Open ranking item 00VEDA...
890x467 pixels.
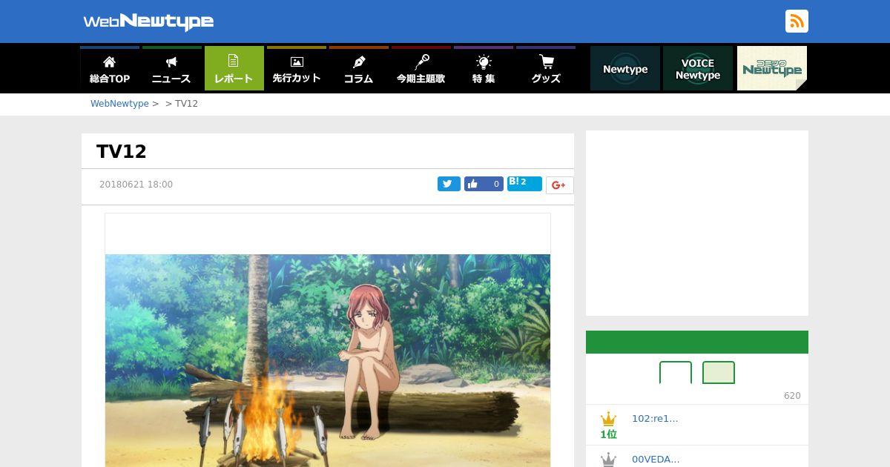click(656, 459)
